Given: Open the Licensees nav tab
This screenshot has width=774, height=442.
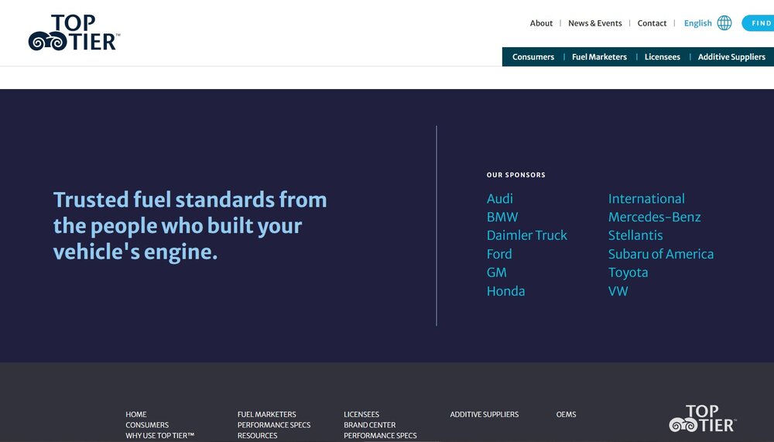Looking at the screenshot, I should pyautogui.click(x=662, y=57).
